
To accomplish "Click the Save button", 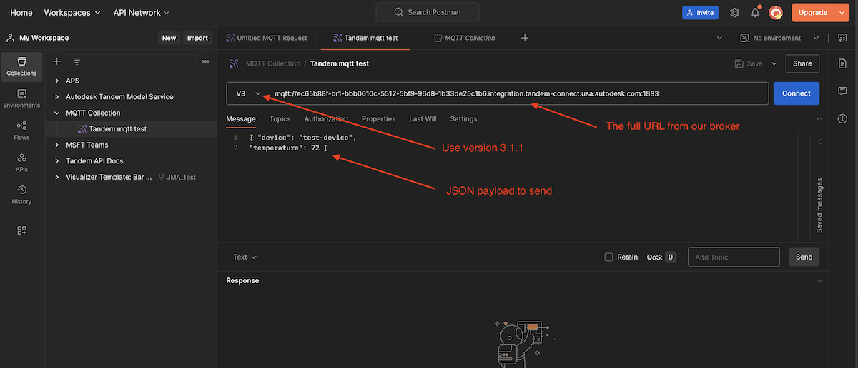I will point(749,63).
